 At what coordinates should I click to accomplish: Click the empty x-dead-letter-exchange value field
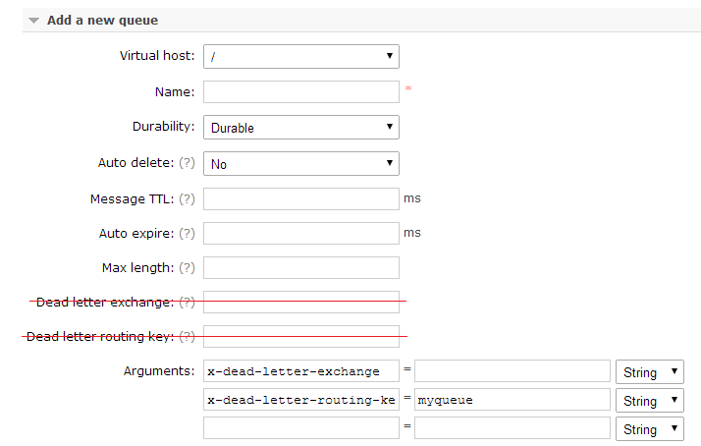click(x=512, y=371)
